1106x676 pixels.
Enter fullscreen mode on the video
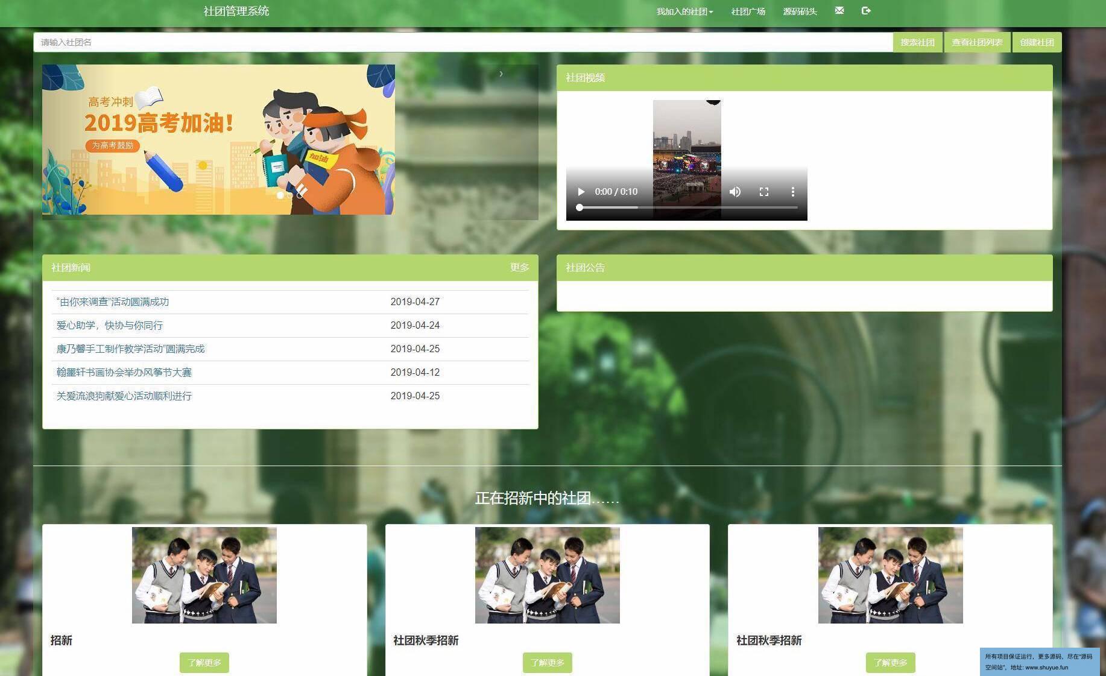click(763, 192)
